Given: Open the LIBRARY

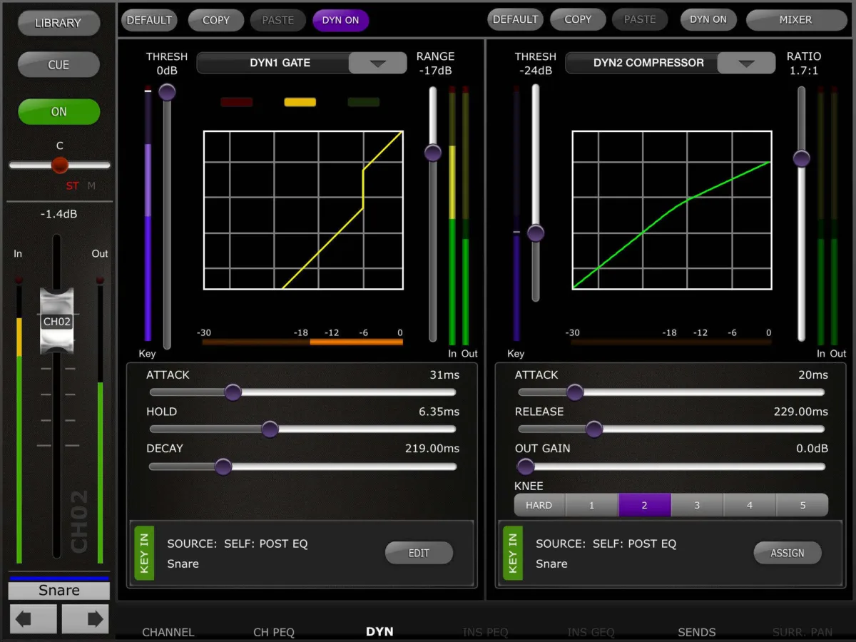Looking at the screenshot, I should pyautogui.click(x=58, y=24).
